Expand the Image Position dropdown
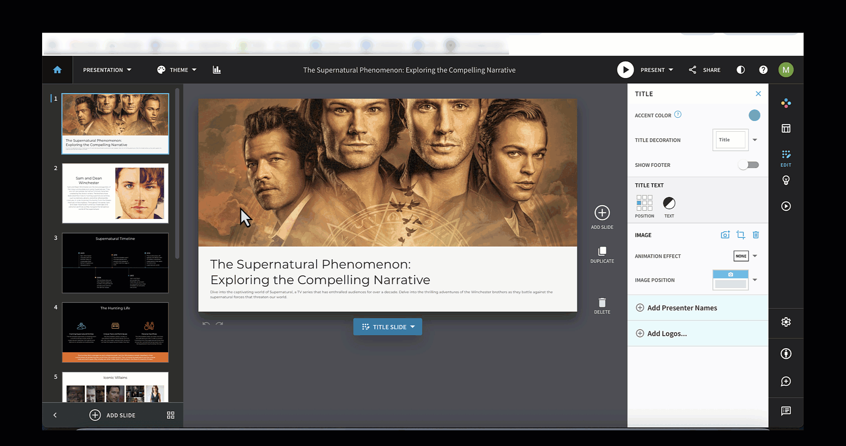 755,280
